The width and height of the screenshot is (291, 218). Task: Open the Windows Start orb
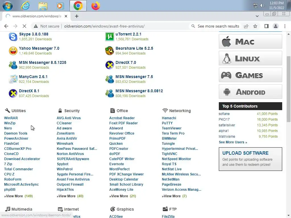(8, 5)
